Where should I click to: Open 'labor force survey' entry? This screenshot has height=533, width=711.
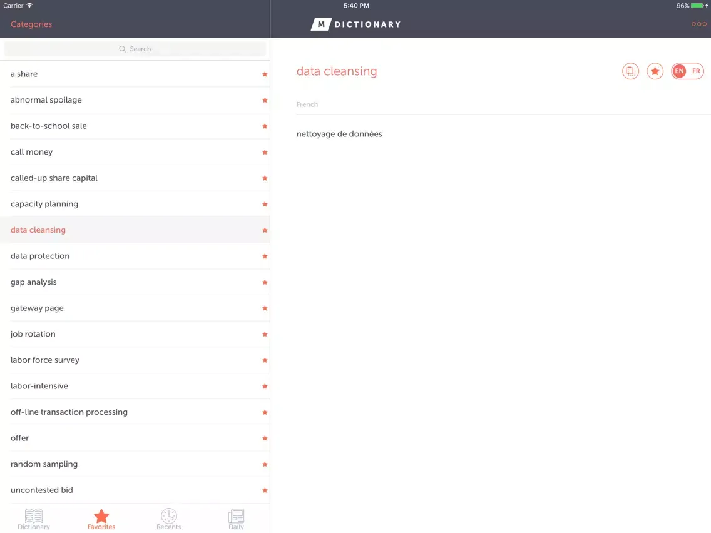click(x=135, y=360)
